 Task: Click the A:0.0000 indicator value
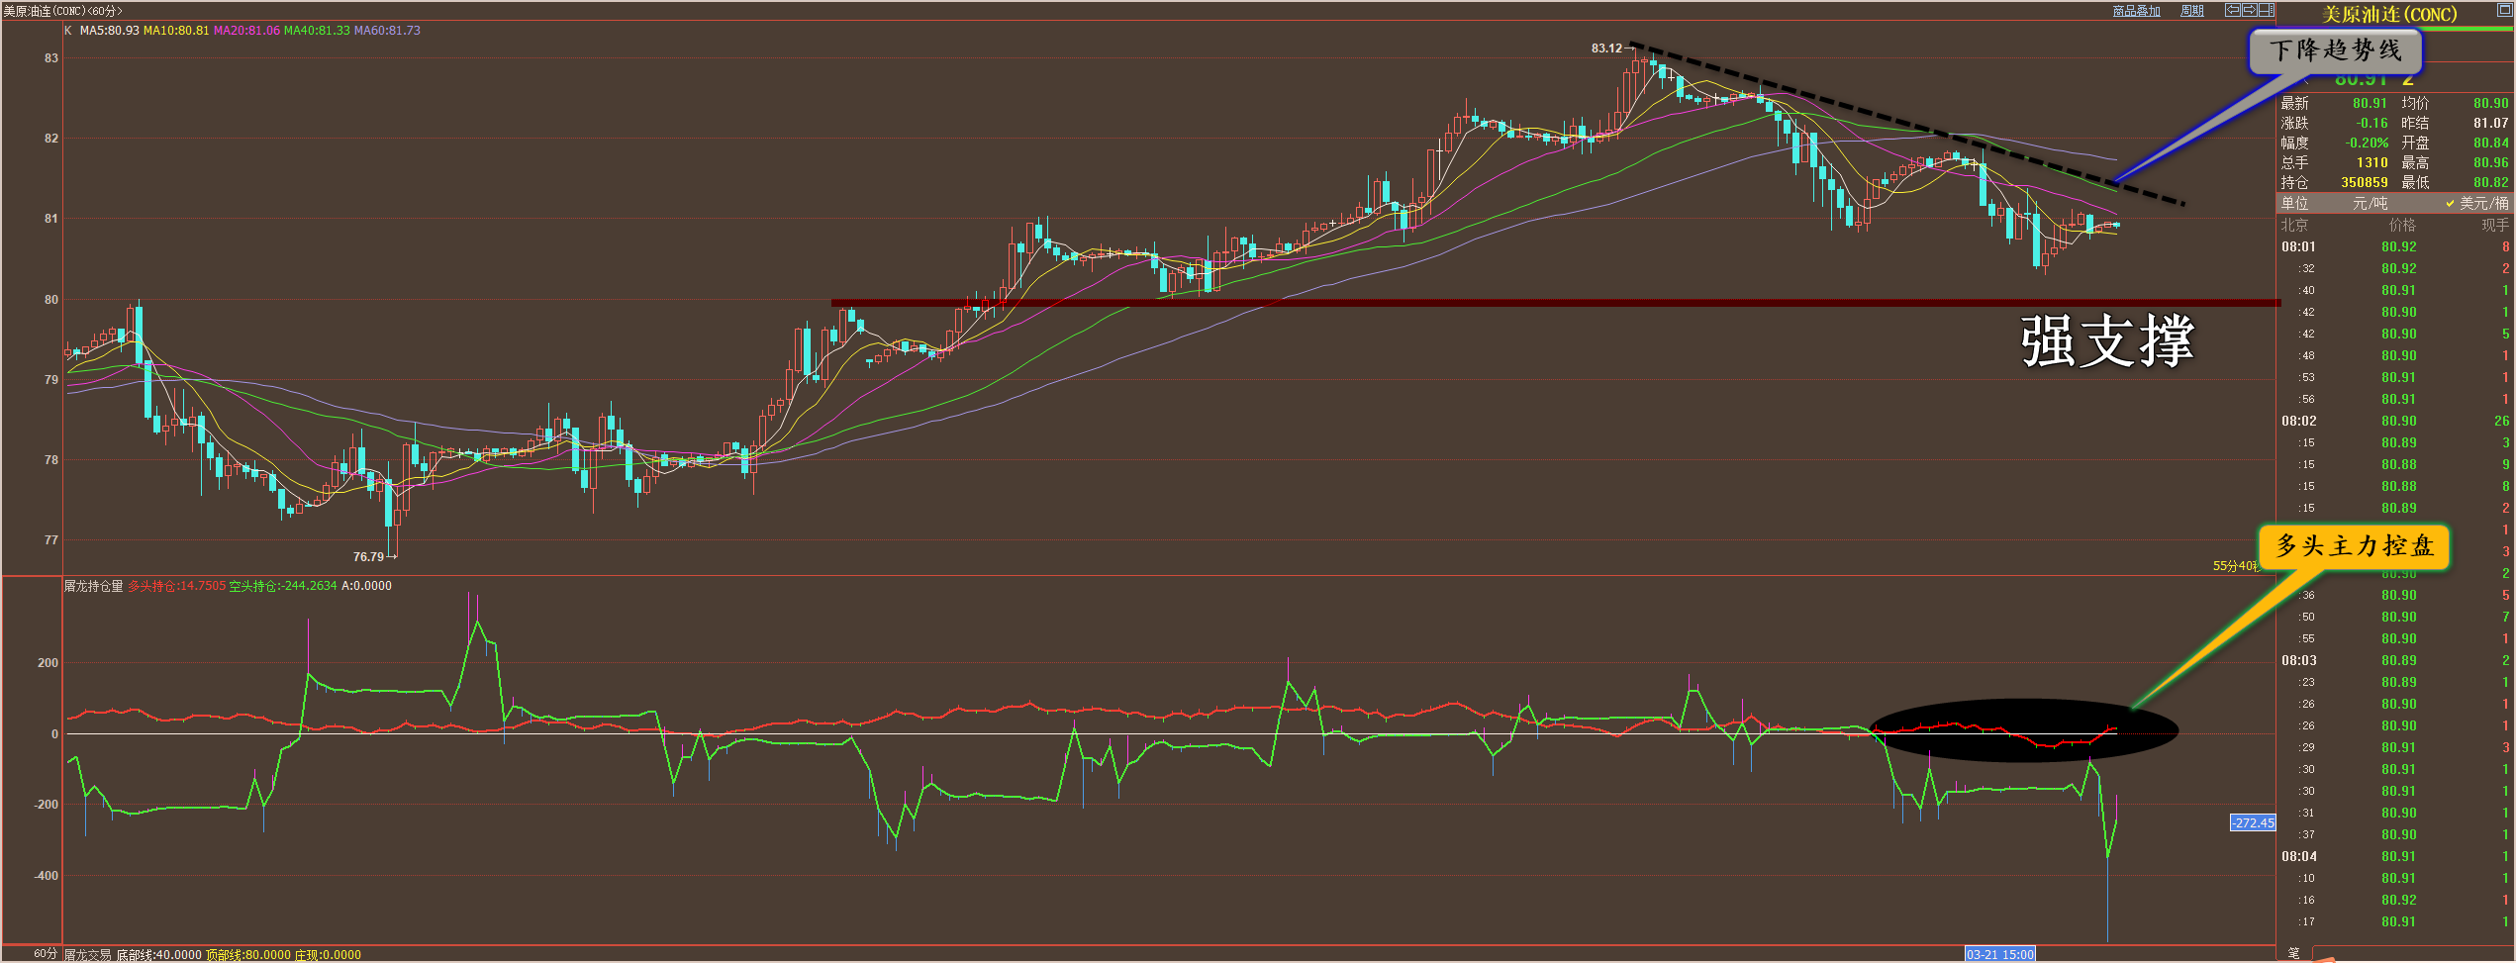point(366,586)
